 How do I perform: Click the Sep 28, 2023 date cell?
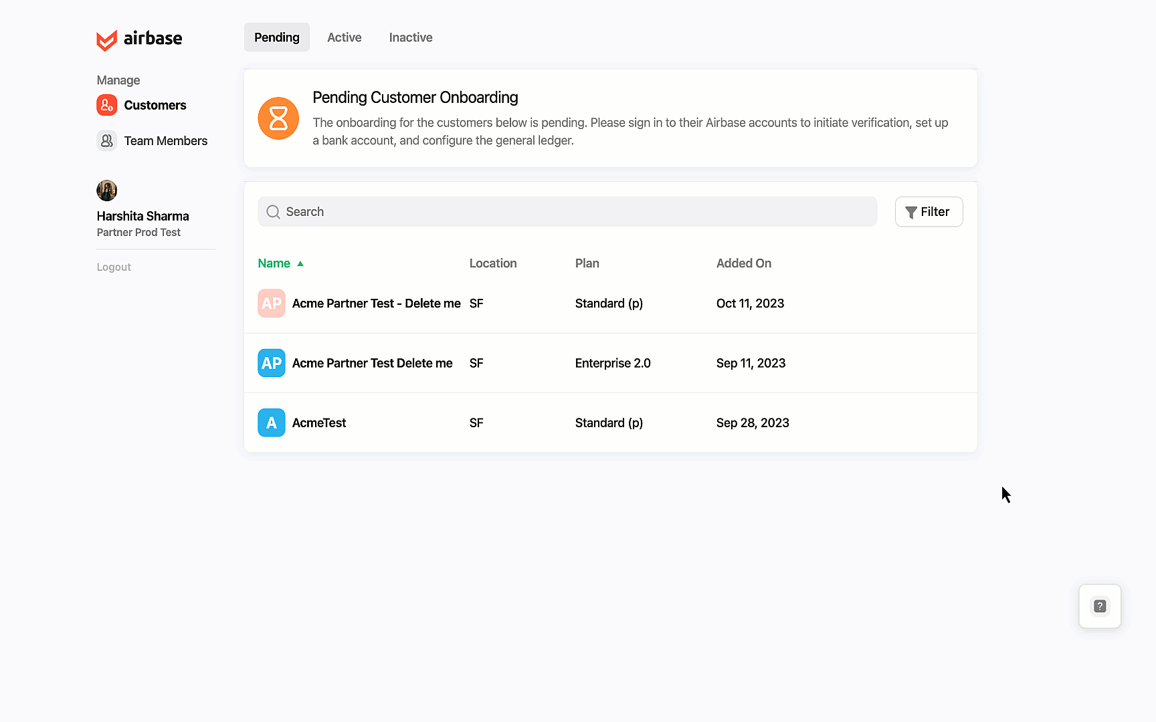tap(753, 423)
